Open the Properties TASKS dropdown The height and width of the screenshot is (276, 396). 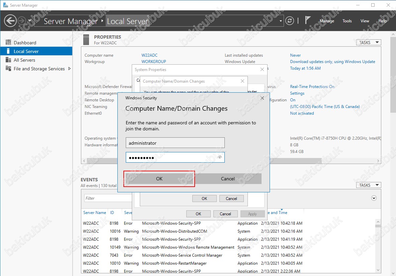(x=369, y=43)
